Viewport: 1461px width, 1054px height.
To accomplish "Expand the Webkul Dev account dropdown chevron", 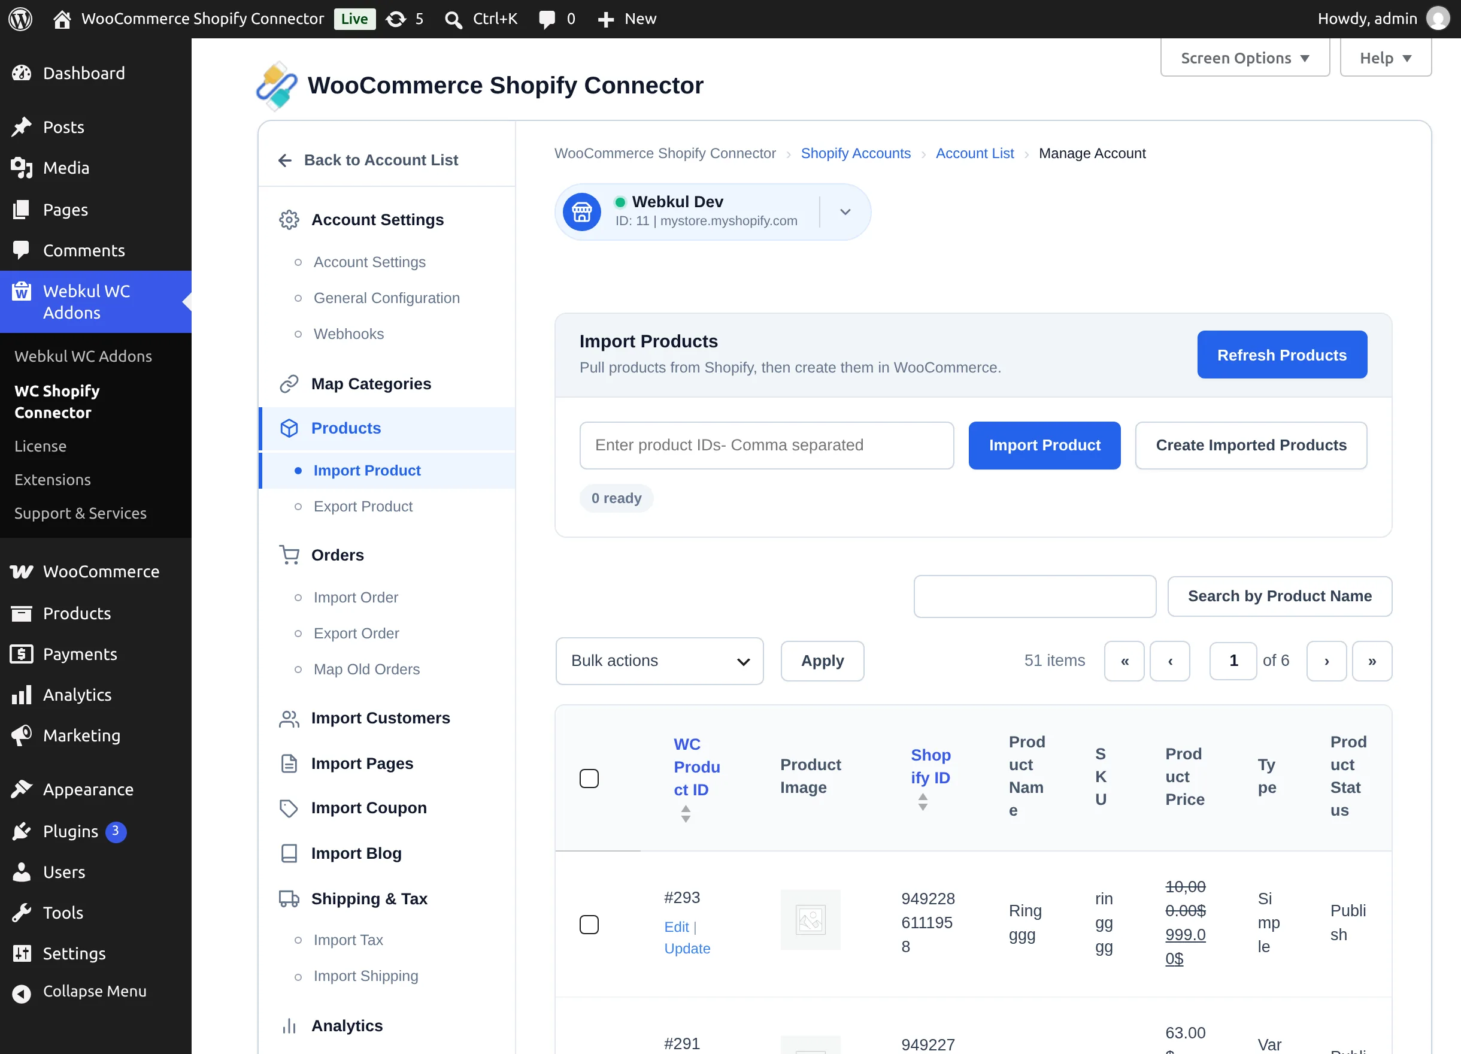I will 845,212.
